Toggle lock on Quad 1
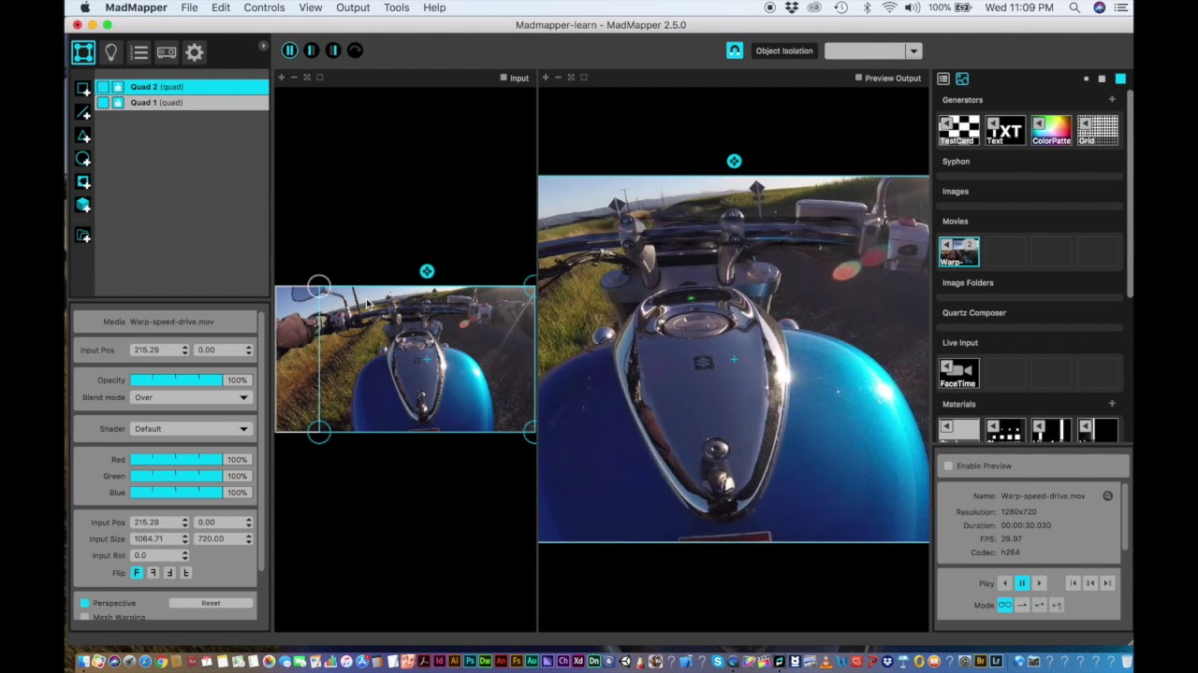The width and height of the screenshot is (1198, 673). 118,103
